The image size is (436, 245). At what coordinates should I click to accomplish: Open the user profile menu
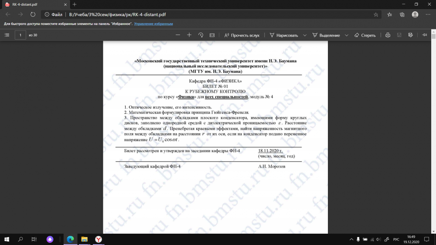[x=415, y=14]
